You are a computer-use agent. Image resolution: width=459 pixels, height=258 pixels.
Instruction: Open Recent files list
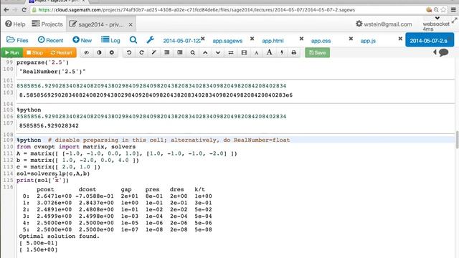[x=50, y=40]
